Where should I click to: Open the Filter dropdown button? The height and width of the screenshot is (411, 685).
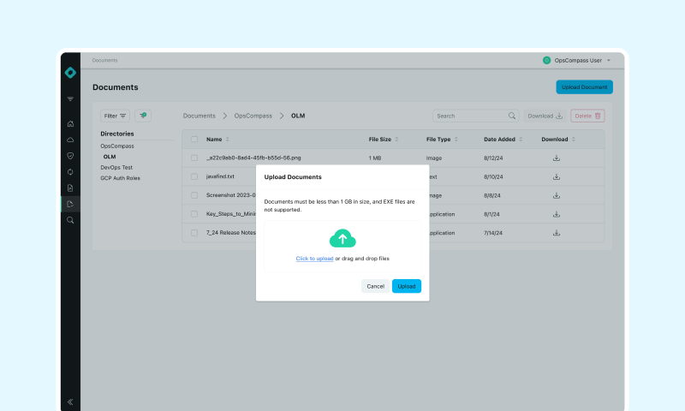click(x=115, y=116)
